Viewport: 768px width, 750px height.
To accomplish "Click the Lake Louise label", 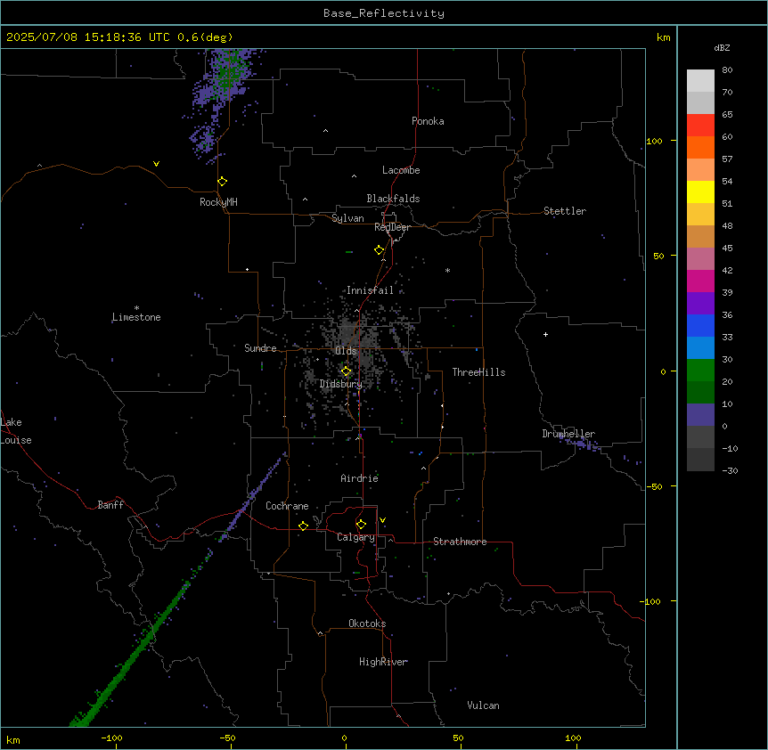I will tap(16, 431).
